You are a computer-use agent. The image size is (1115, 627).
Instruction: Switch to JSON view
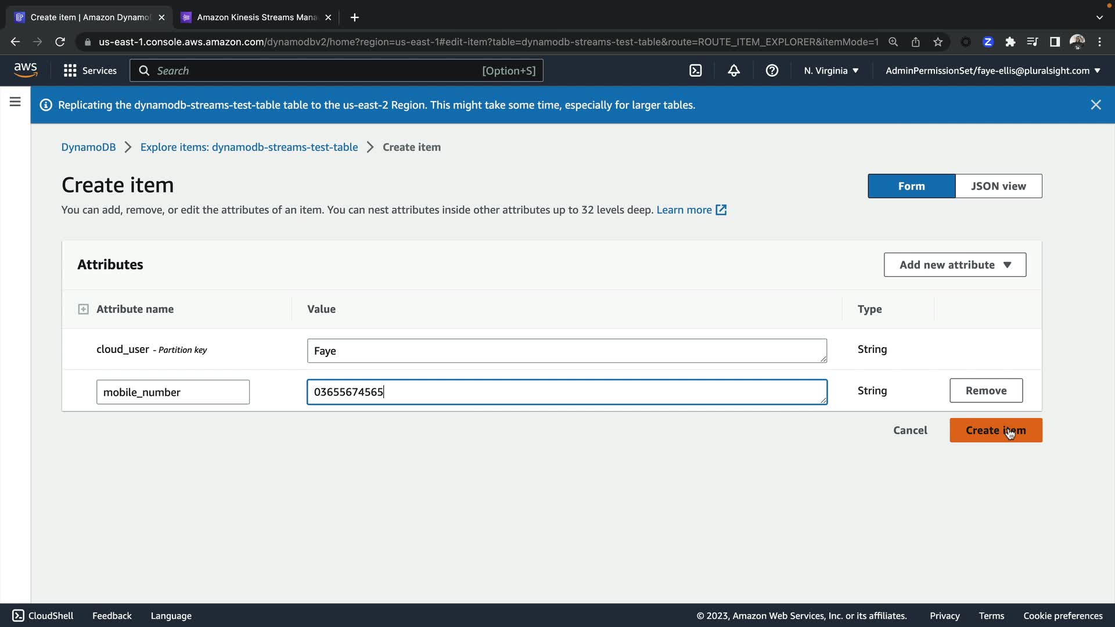point(998,186)
